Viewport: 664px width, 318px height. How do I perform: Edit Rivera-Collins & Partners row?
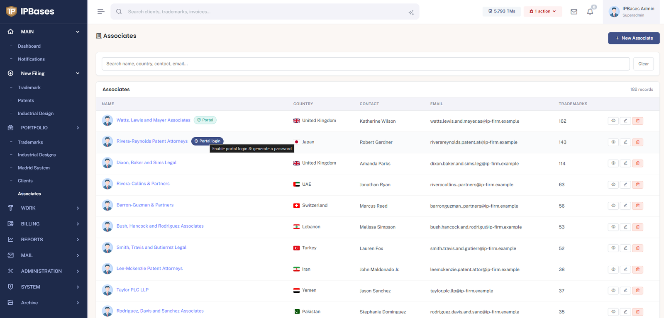coord(625,184)
